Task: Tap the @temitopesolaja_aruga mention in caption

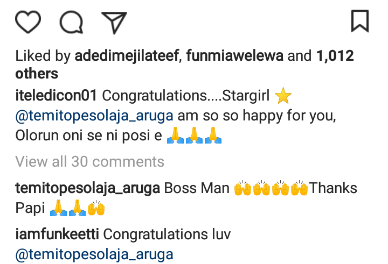Action: point(94,116)
